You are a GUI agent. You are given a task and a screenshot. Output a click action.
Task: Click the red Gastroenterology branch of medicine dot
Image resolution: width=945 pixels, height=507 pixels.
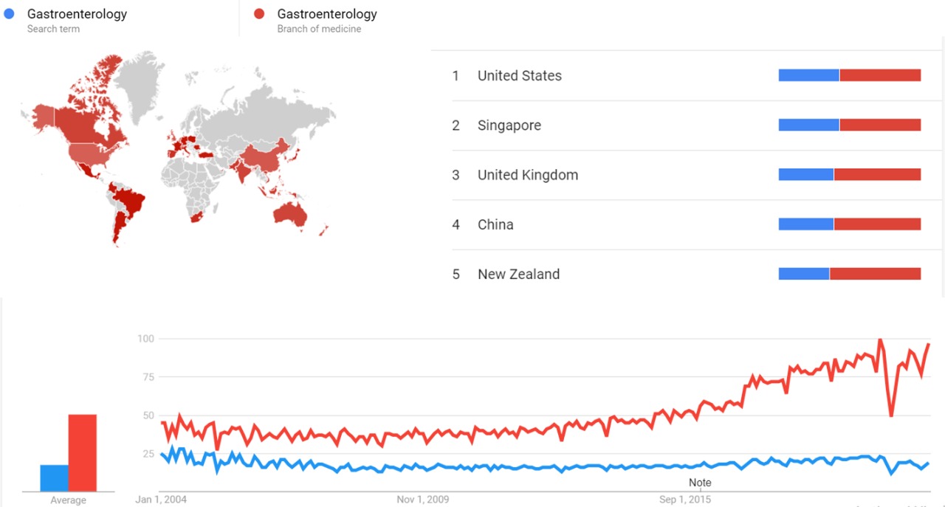[259, 14]
